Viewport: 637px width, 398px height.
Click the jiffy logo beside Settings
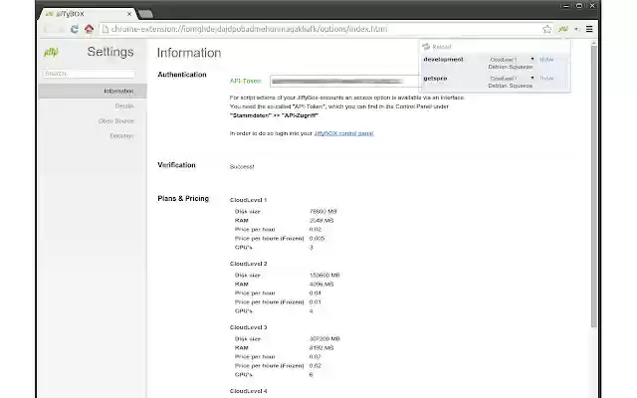(x=51, y=52)
